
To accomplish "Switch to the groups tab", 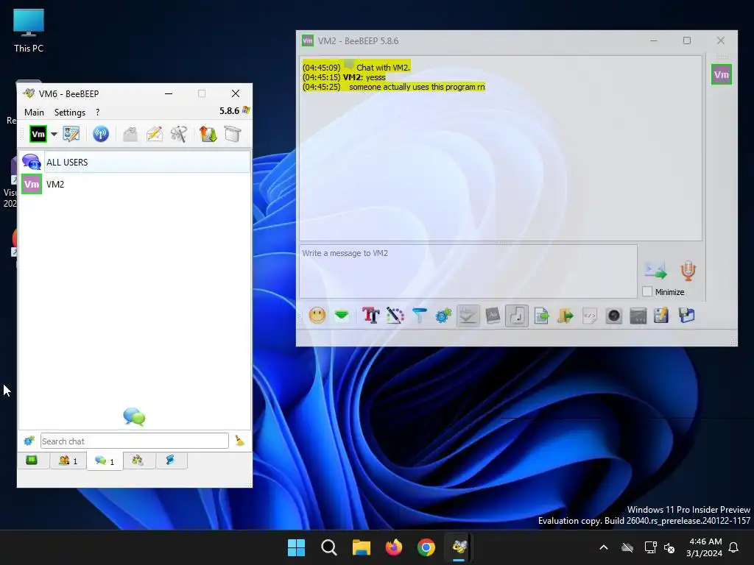I will click(x=138, y=461).
